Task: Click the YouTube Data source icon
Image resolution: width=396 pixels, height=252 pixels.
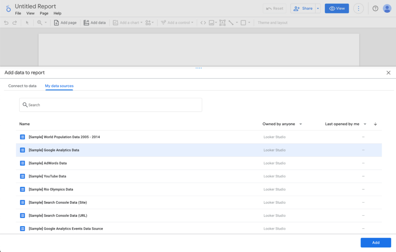Action: (x=22, y=176)
